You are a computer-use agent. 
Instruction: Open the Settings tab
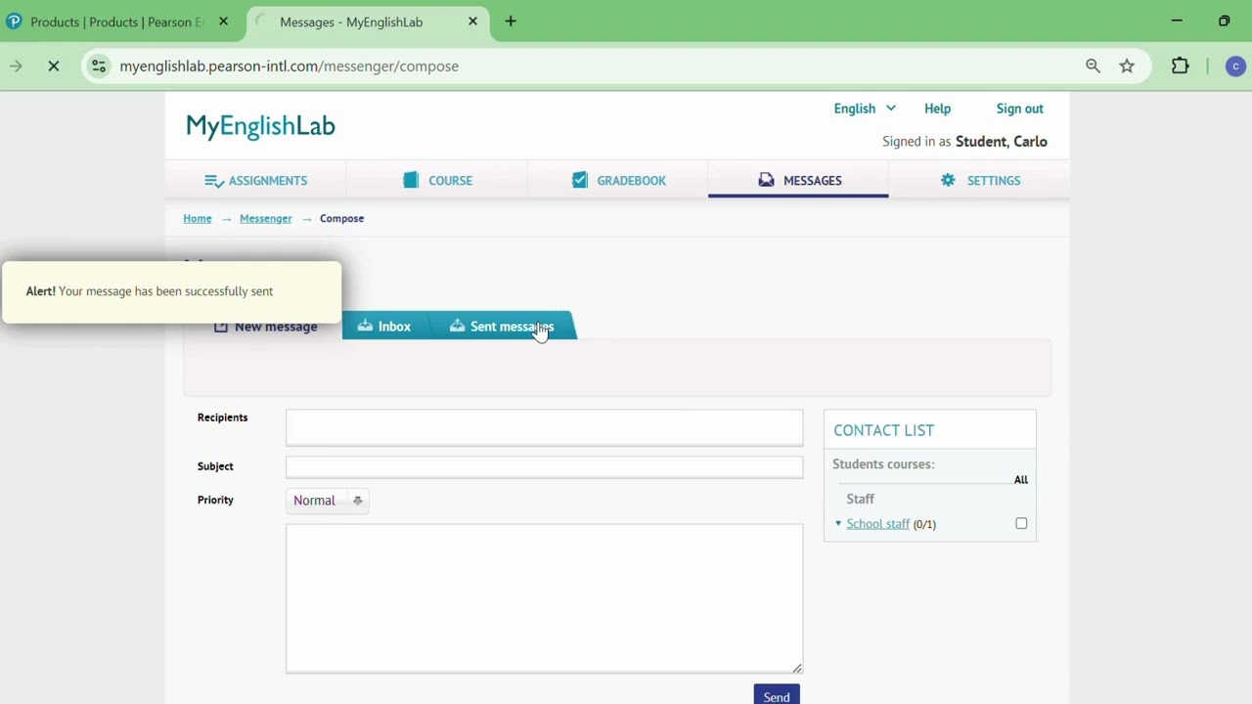click(979, 181)
